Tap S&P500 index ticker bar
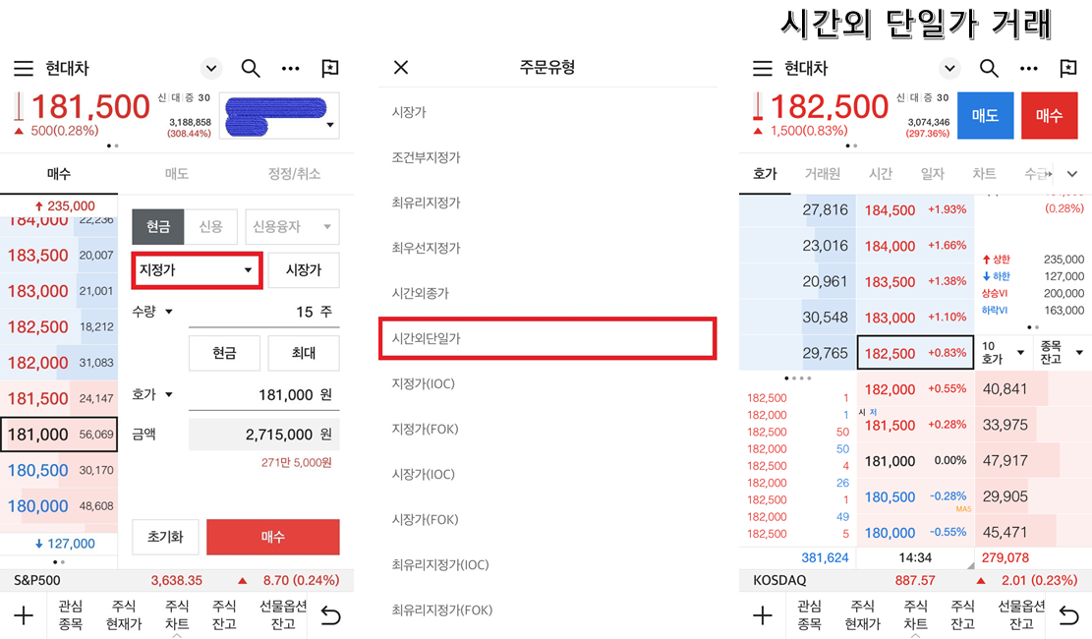This screenshot has width=1092, height=639. coord(177,580)
